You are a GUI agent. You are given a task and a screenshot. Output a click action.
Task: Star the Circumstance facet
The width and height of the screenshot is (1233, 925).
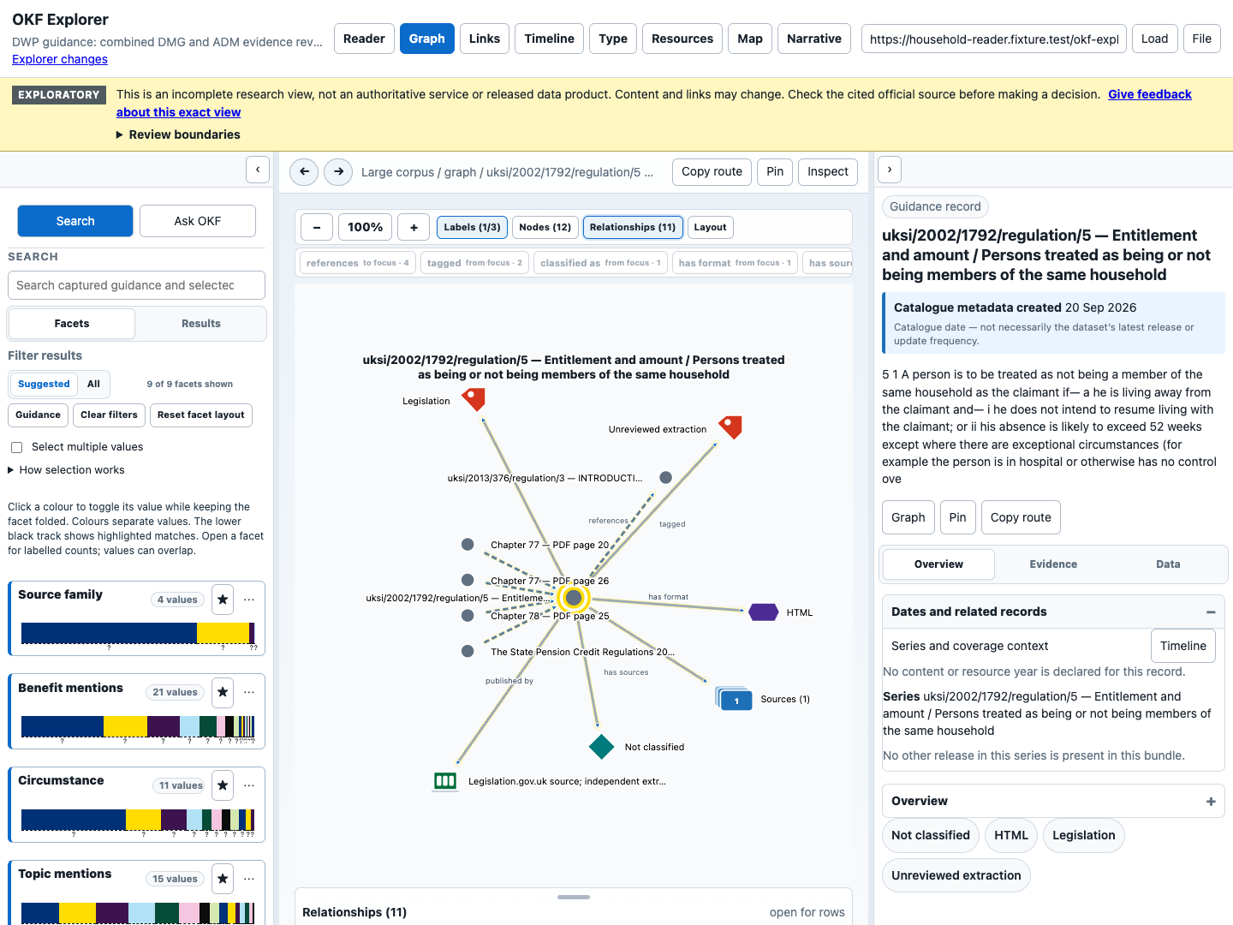(223, 785)
